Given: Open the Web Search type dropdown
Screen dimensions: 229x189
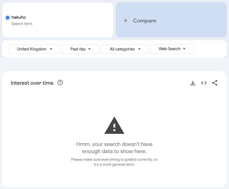Looking at the screenshot, I should coord(172,49).
